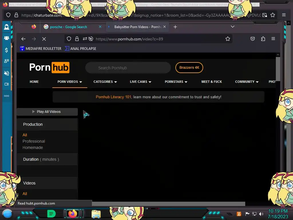Click the Videos section header
Viewport: 293px width, 220px height.
coord(47,183)
